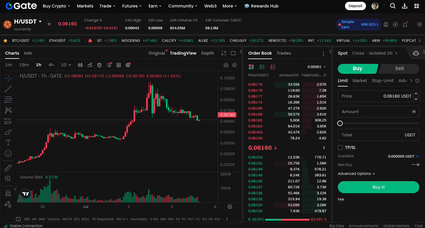Click the Deposit button

pyautogui.click(x=355, y=6)
